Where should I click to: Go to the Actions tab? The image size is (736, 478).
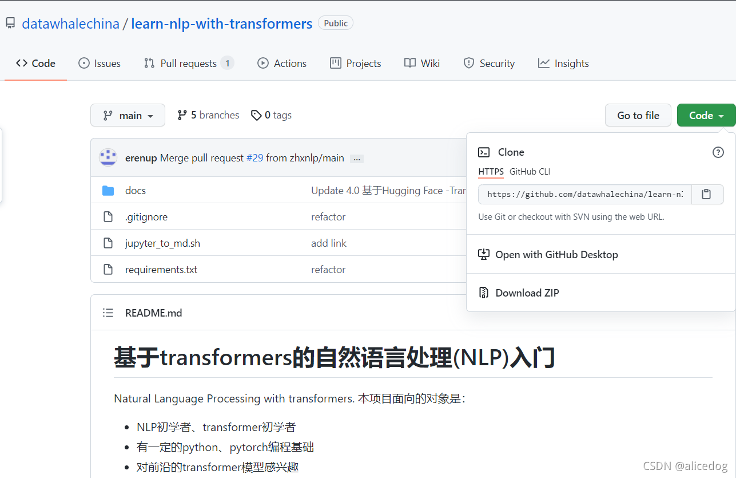point(282,64)
